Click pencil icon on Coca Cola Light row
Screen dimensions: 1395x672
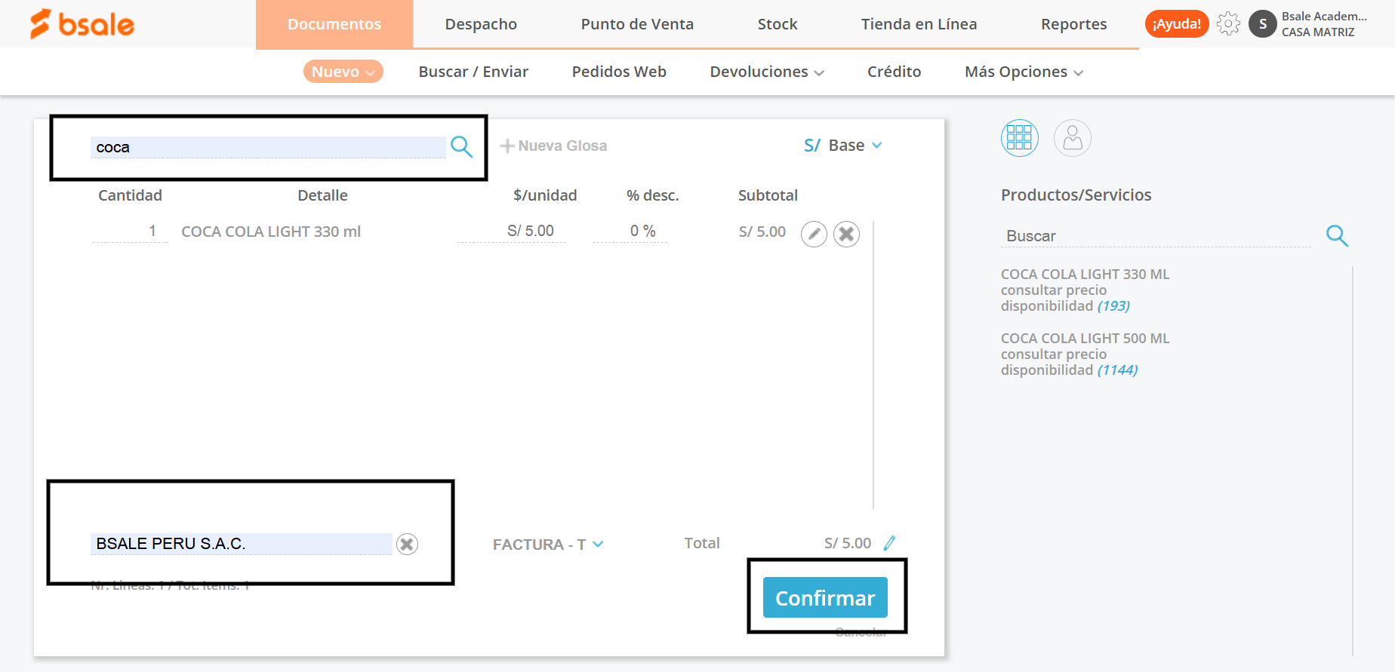(x=814, y=235)
